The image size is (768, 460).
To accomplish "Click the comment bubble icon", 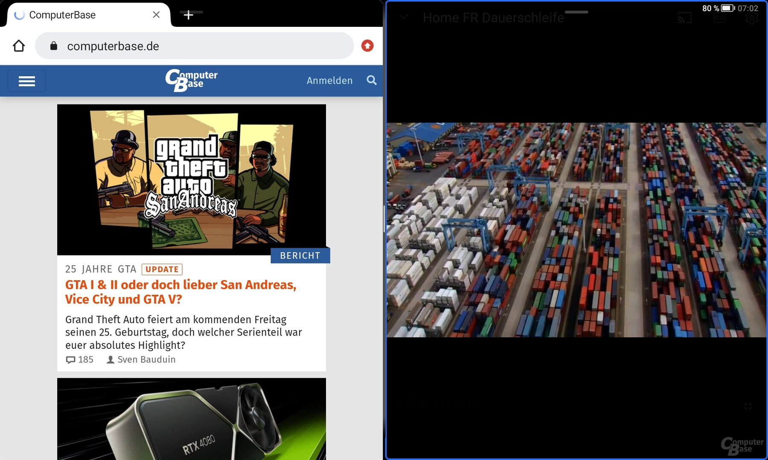I will pos(70,360).
